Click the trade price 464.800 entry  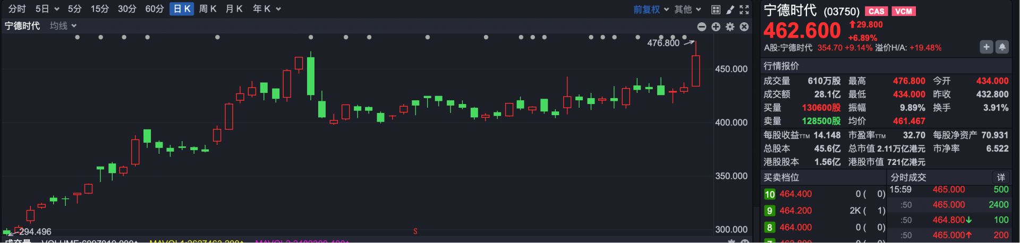click(x=948, y=220)
